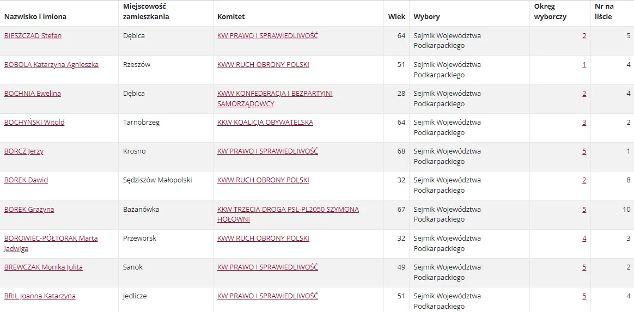Open BOREK Dawid candidate link
This screenshot has height=312, width=634.
point(26,180)
